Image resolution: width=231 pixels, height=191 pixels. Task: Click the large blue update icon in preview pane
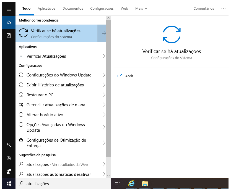pyautogui.click(x=172, y=35)
